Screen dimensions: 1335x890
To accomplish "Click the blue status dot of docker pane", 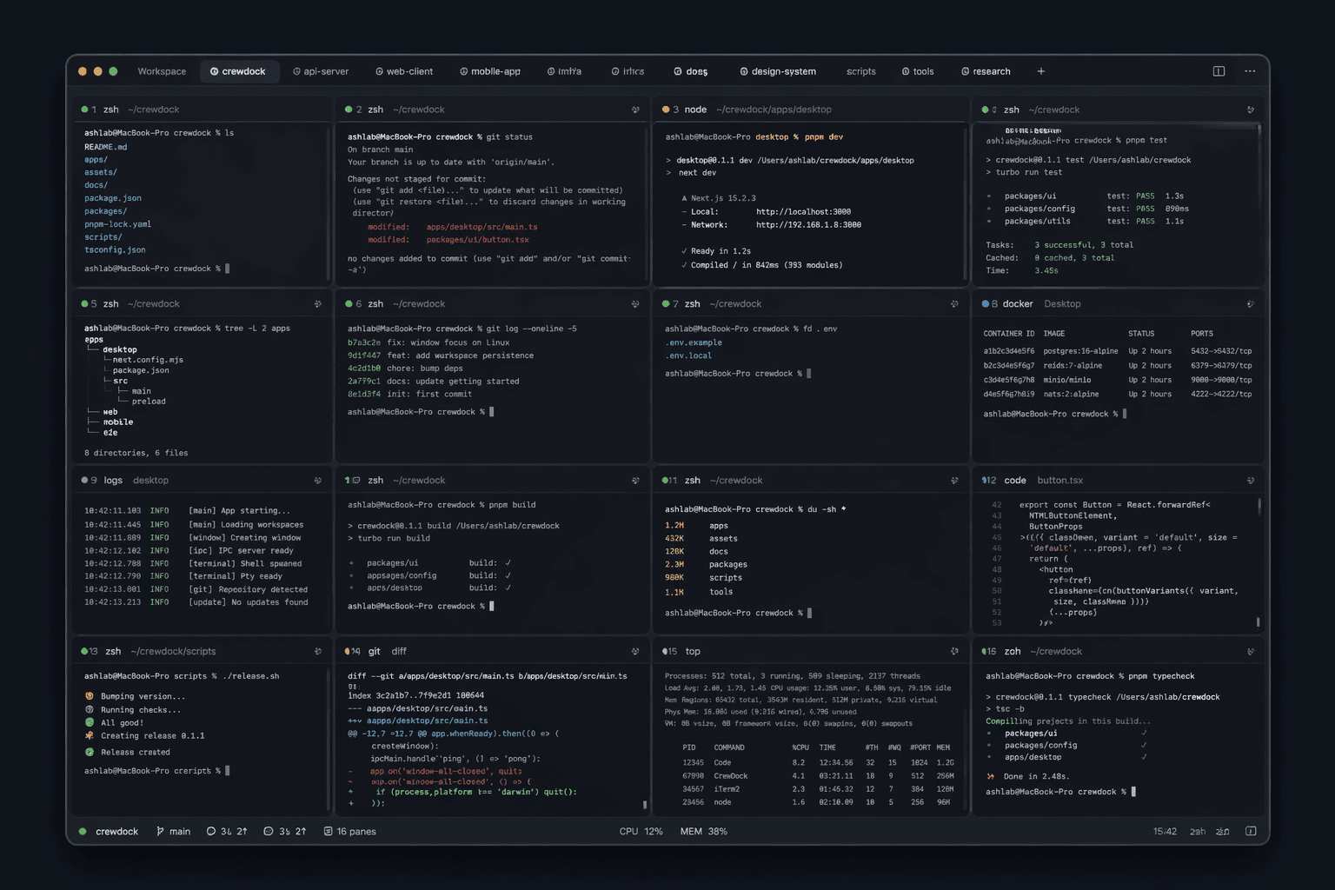I will tap(985, 304).
